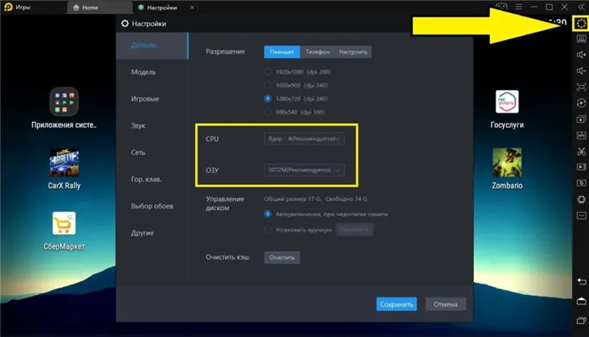Select 1280x720 (dpi 240) resolution

tap(268, 98)
